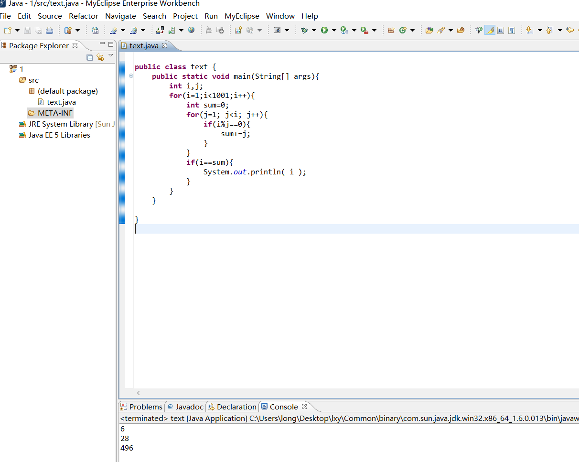Open the dropdown arrow beside the Run button
This screenshot has height=462, width=579.
click(334, 30)
